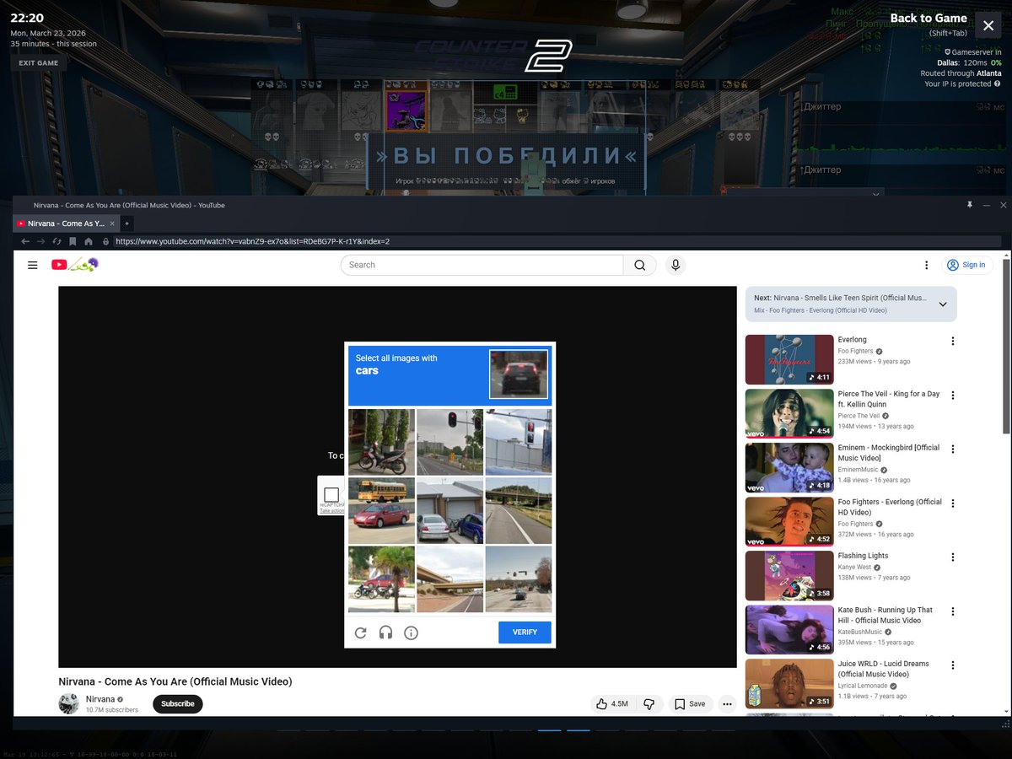Screen dimensions: 1012x759
Task: Open the YouTube settings three-dot menu beside Sign in
Action: coord(927,265)
